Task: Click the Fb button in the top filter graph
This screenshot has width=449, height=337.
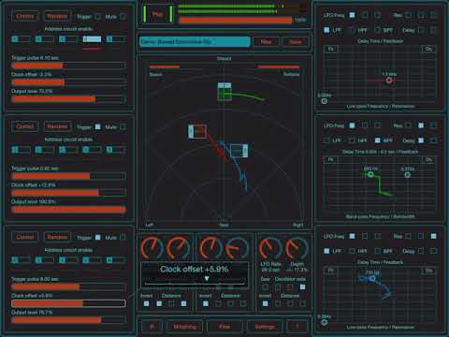Action: pyautogui.click(x=331, y=49)
